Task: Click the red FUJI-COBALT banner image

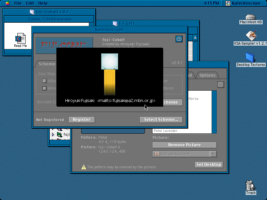Action: tap(64, 45)
